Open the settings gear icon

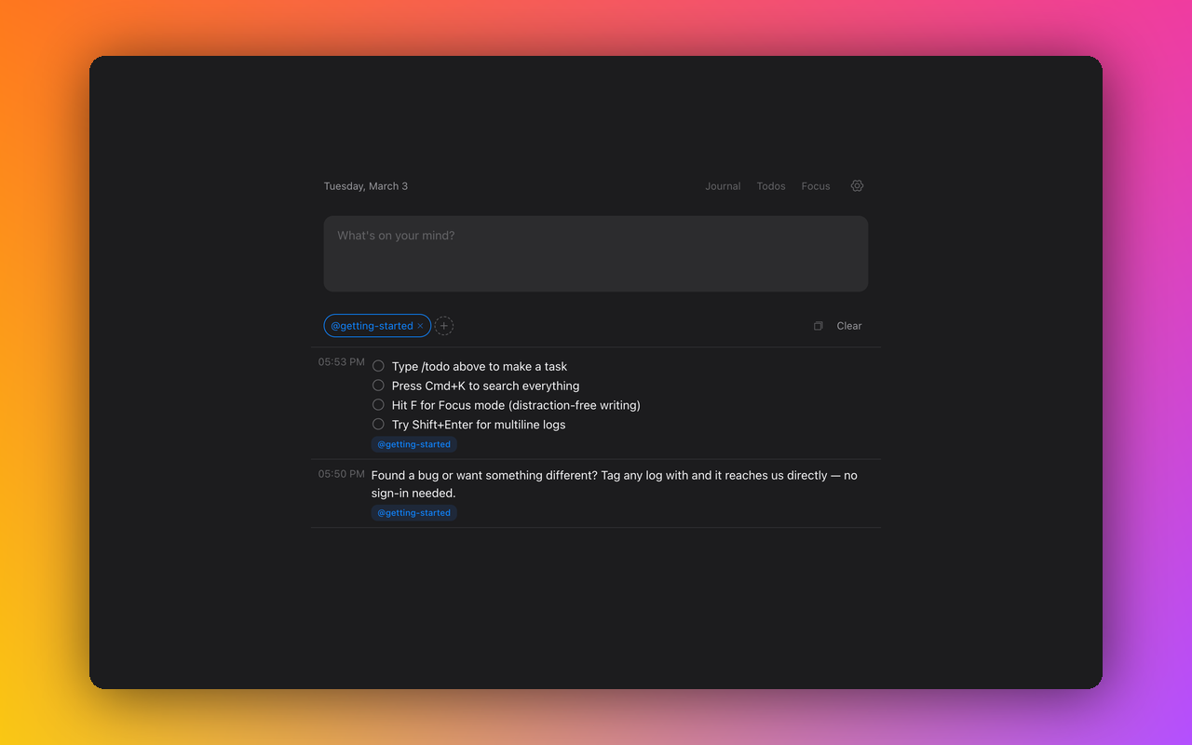coord(857,185)
